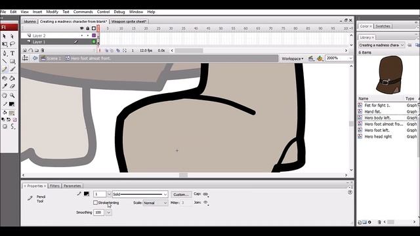Viewport: 420px width, 236px height.
Task: Click the toolbox stroke color swatch
Action: 12,104
